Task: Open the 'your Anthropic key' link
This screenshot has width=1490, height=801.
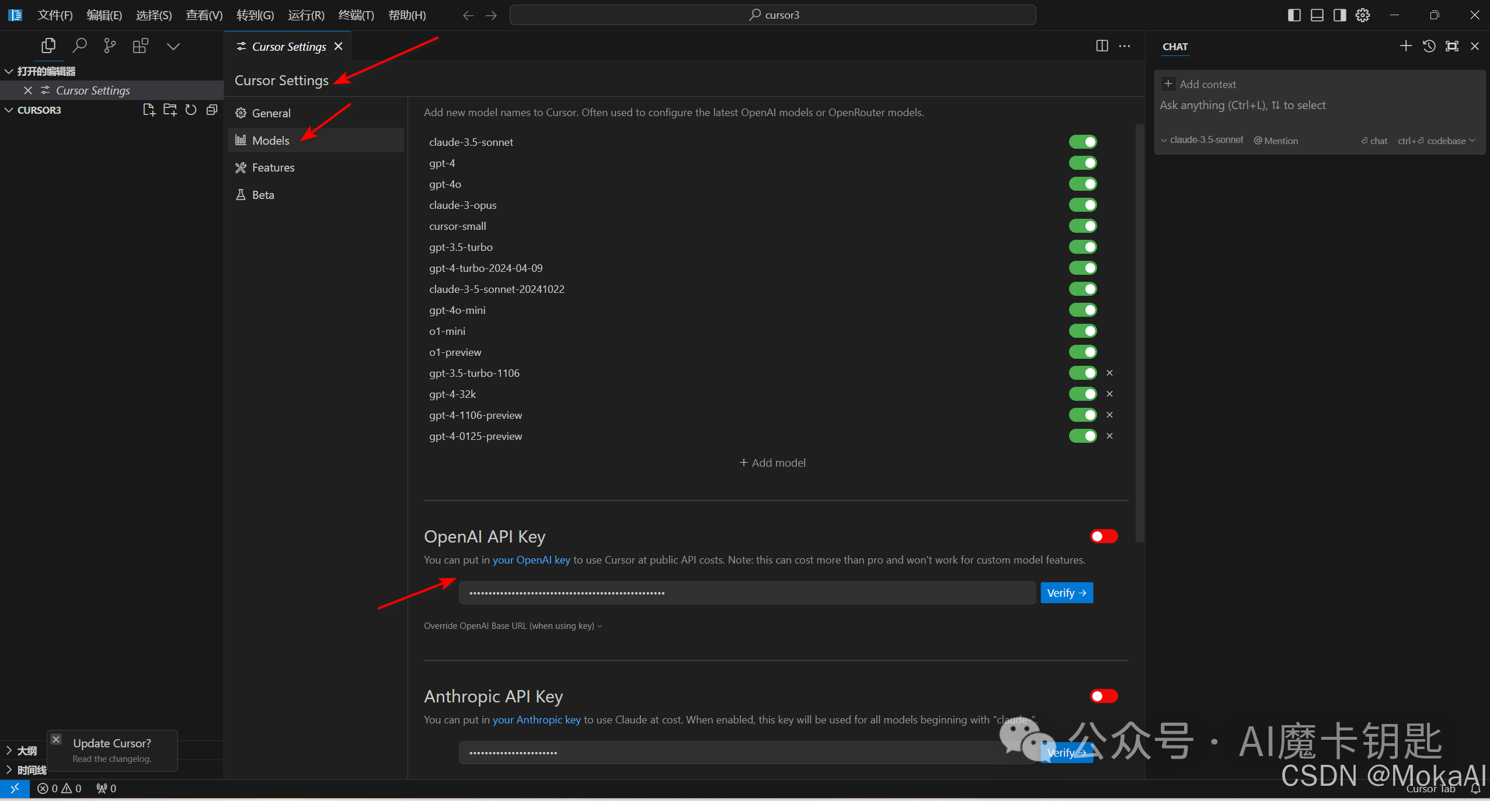Action: pyautogui.click(x=537, y=719)
